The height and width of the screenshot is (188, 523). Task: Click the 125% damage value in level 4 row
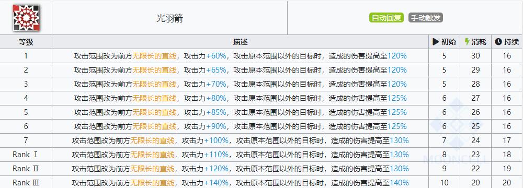coord(397,98)
